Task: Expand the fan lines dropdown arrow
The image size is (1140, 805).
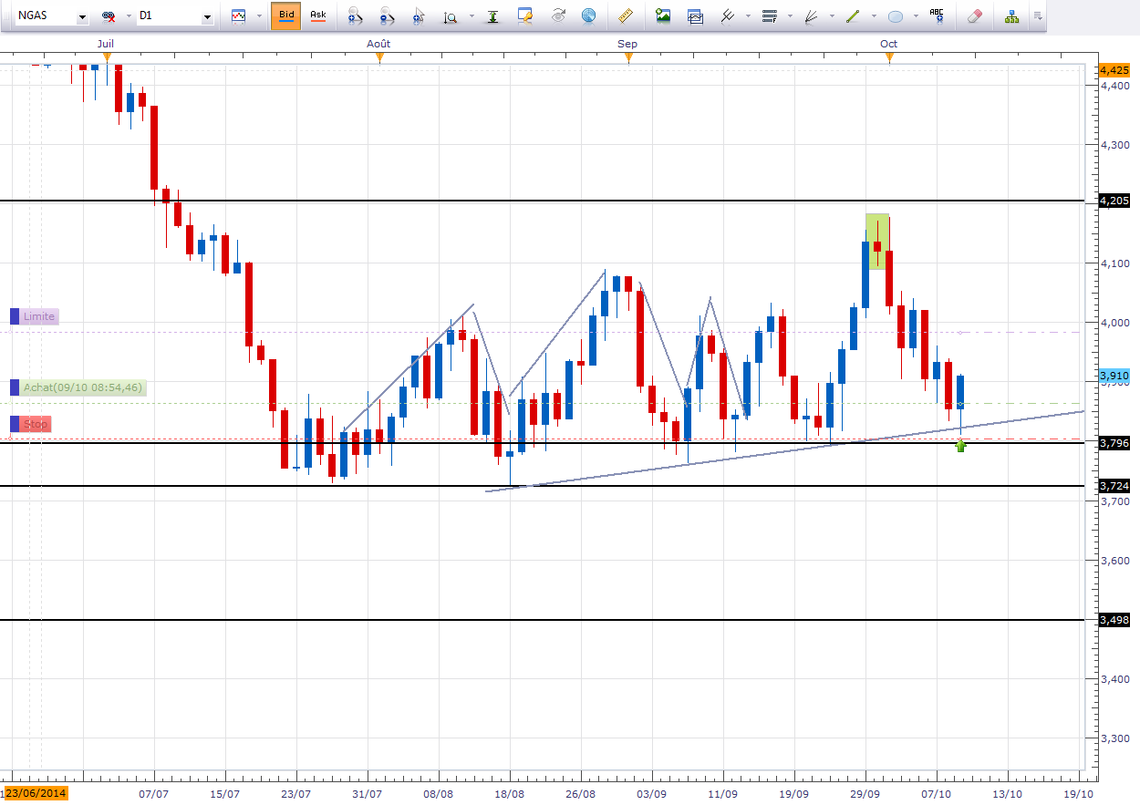Action: [x=831, y=16]
